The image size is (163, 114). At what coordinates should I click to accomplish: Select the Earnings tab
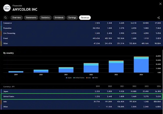pos(72,18)
